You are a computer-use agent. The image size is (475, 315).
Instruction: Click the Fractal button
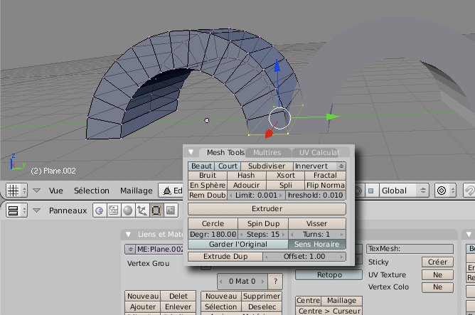tap(325, 176)
